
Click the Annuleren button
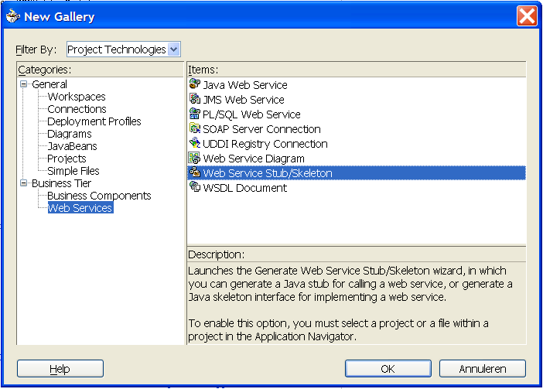(482, 369)
